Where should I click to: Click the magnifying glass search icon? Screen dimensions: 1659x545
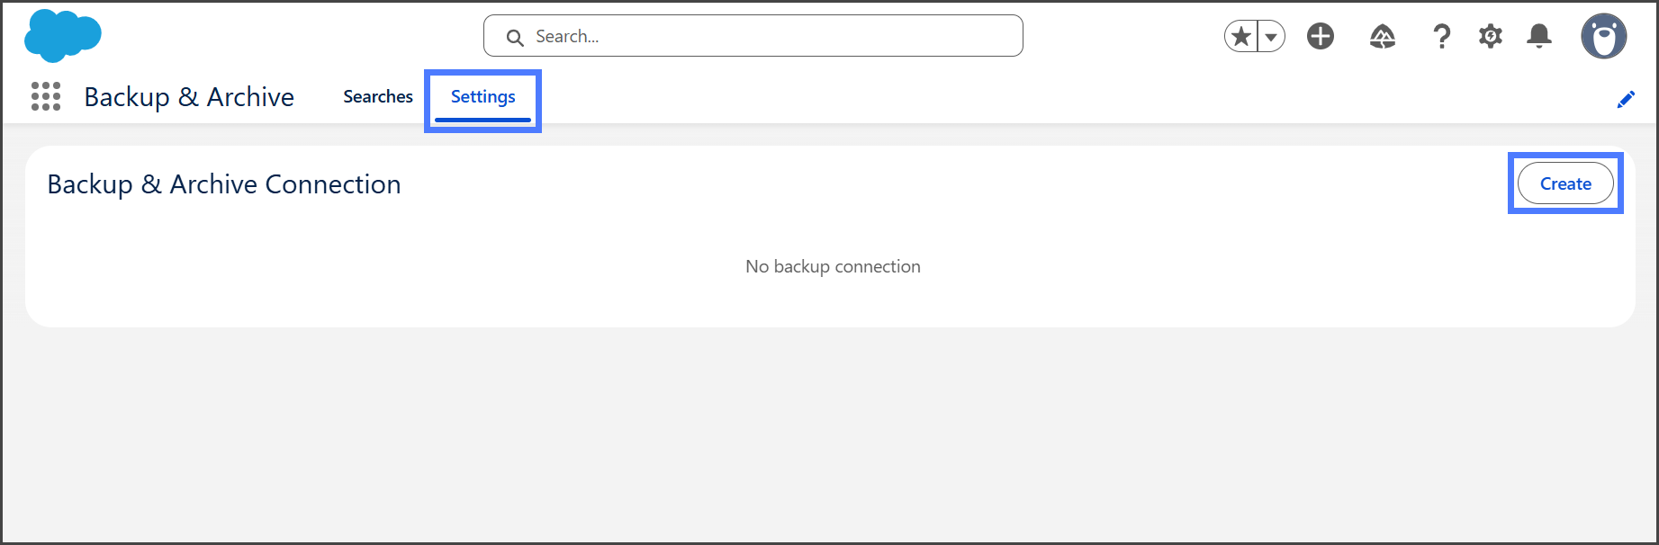click(515, 37)
